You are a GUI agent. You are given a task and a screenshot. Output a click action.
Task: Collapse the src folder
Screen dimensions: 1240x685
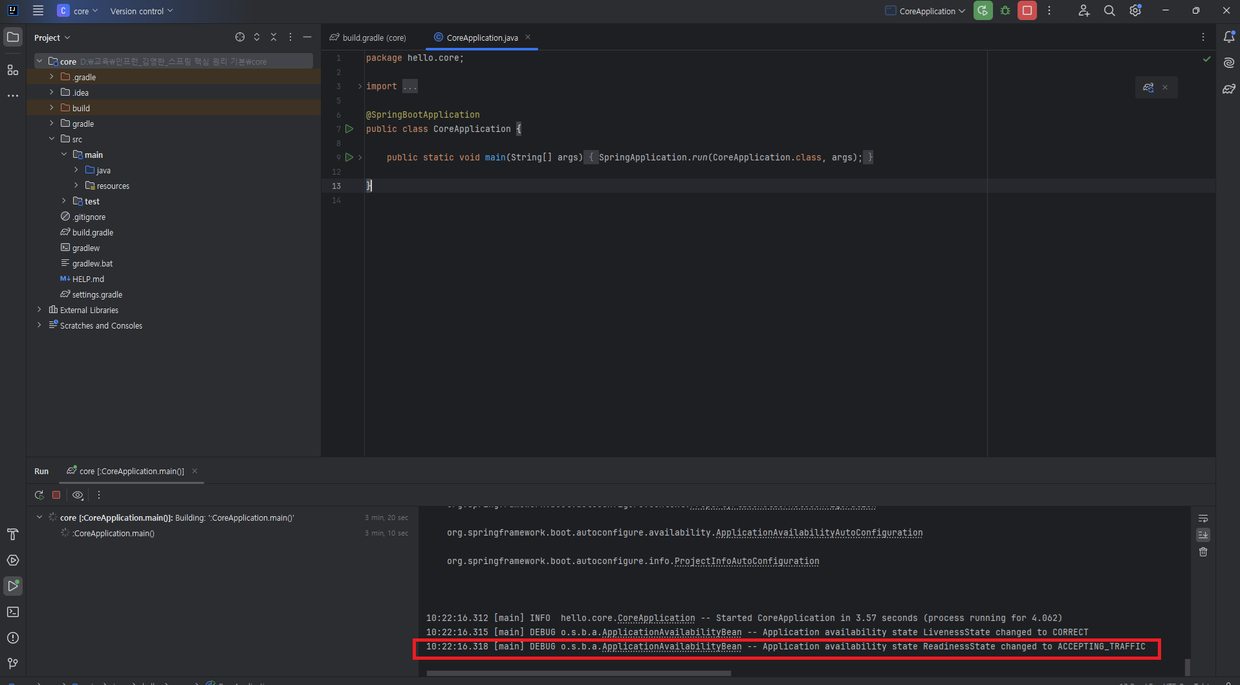click(52, 139)
